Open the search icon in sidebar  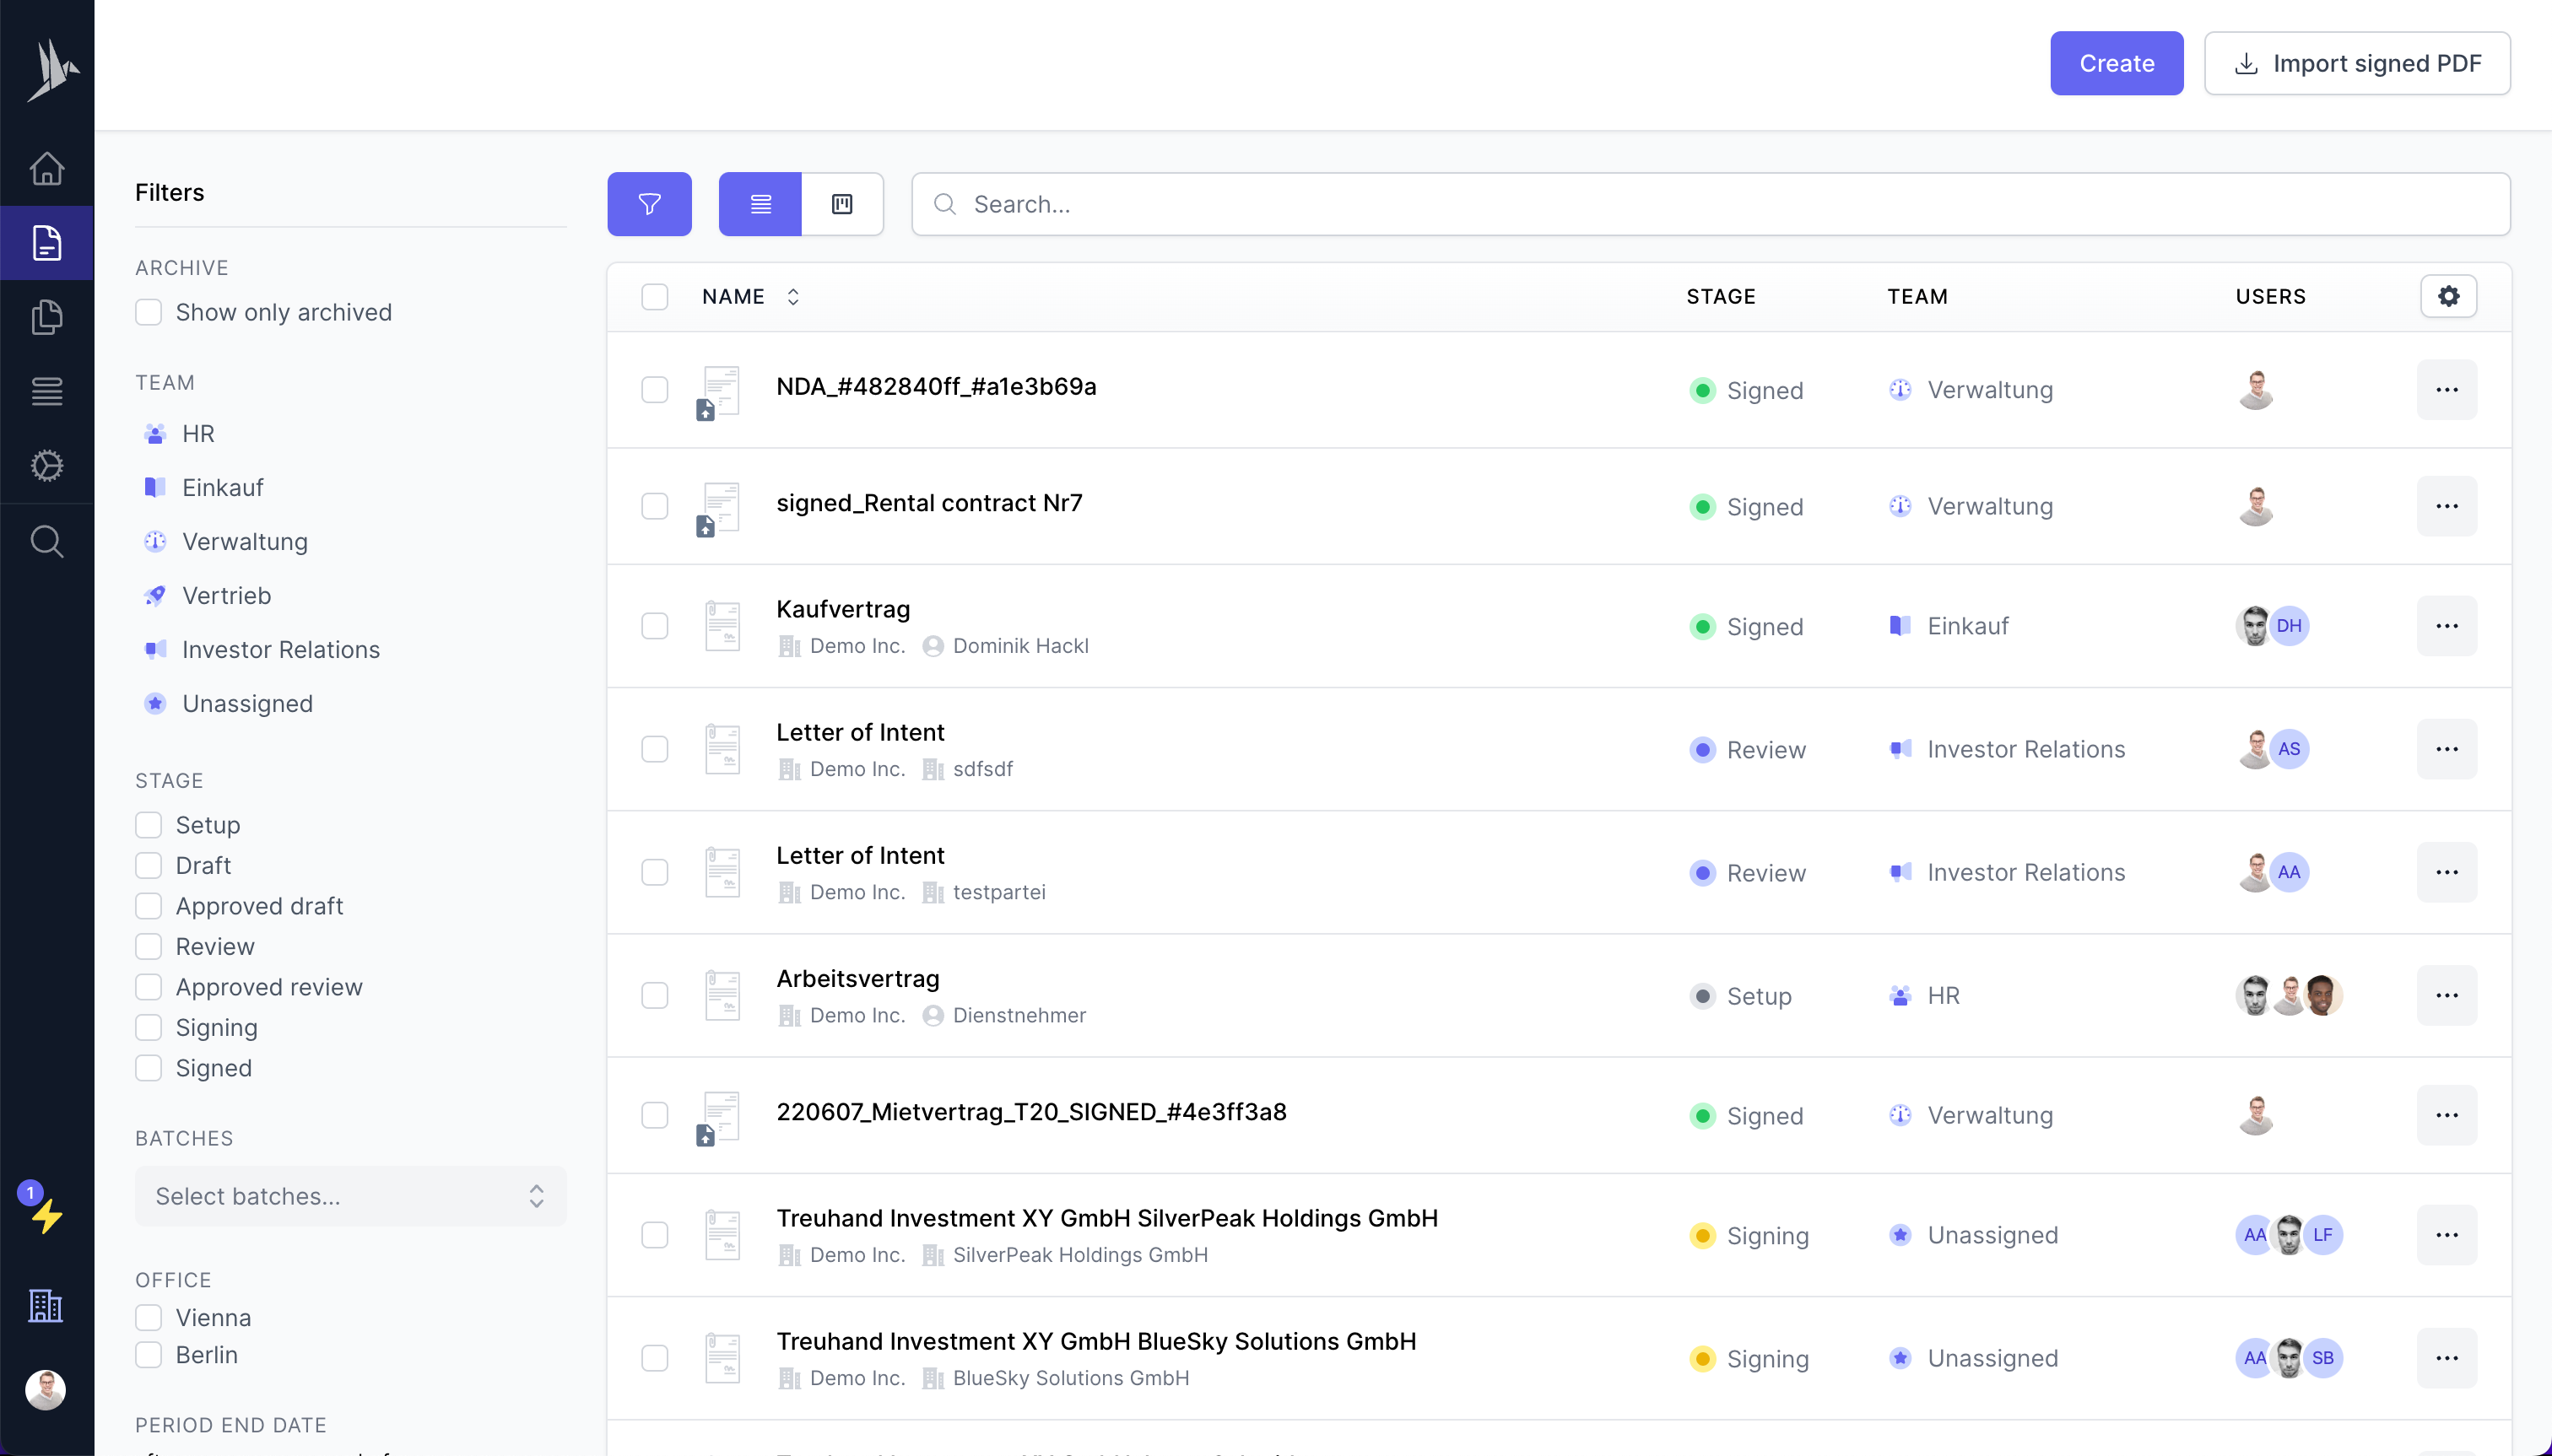46,541
